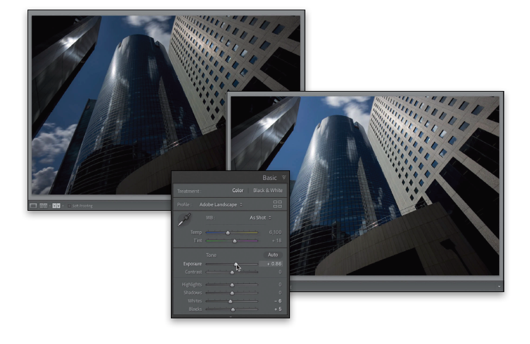
Task: Click the Auto tone button
Action: 273,254
